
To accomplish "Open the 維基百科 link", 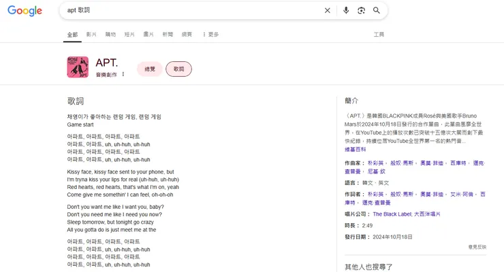I will pyautogui.click(x=355, y=150).
